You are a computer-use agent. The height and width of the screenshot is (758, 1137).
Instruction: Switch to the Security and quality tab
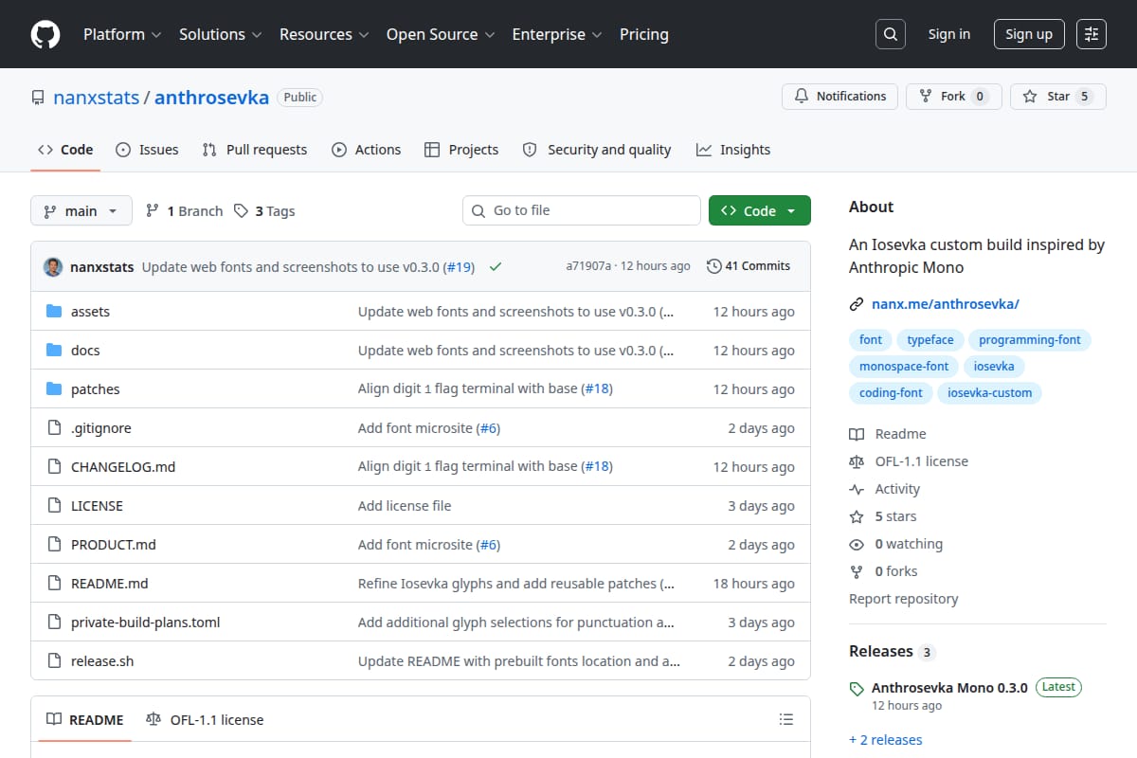click(597, 150)
